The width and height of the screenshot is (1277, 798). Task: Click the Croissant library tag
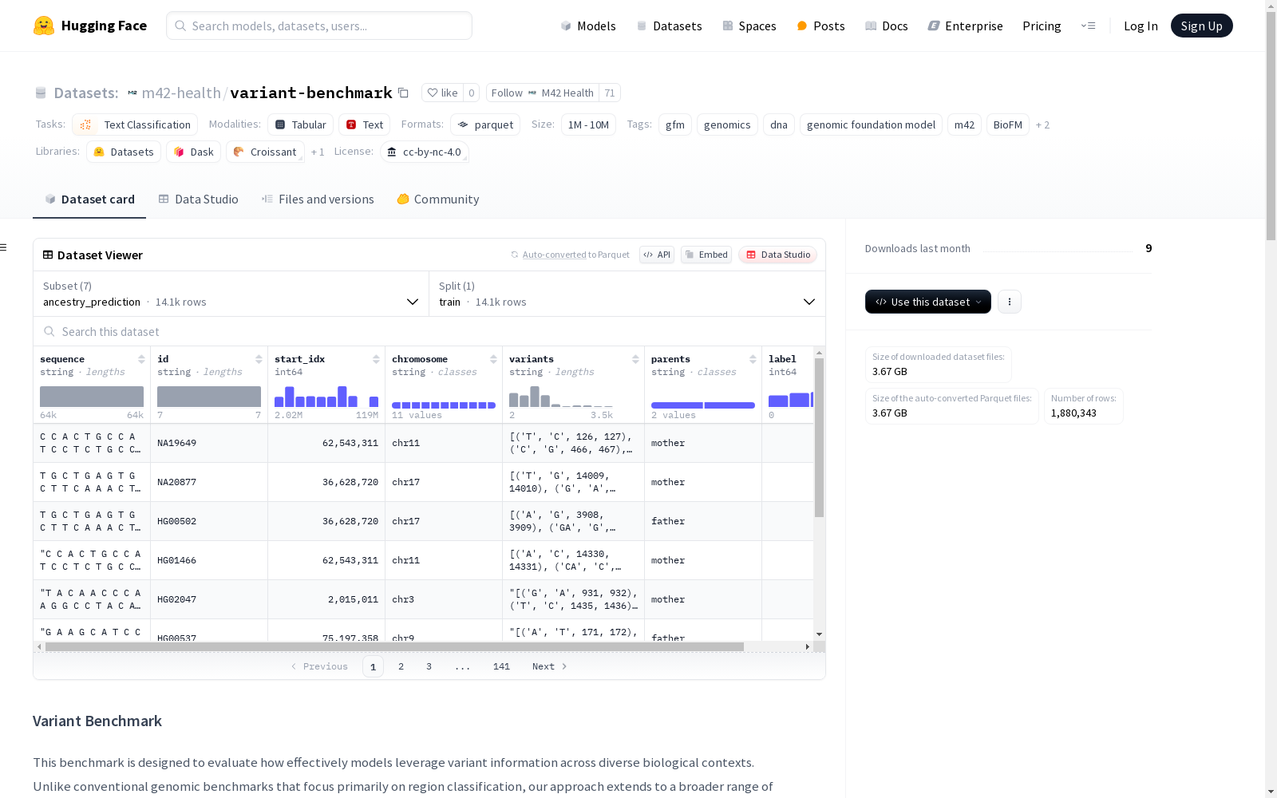(x=265, y=152)
